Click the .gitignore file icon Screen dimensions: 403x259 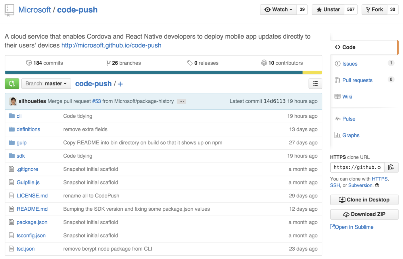[x=11, y=169]
